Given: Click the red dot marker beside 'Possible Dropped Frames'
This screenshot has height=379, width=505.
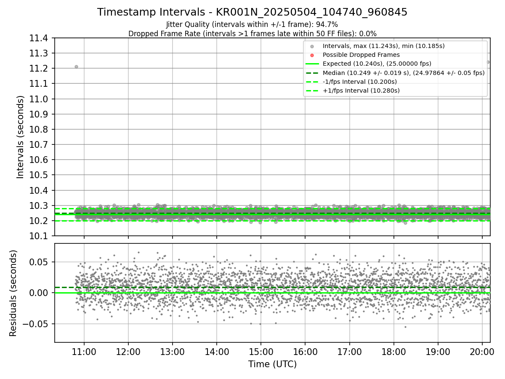Looking at the screenshot, I should tap(312, 55).
